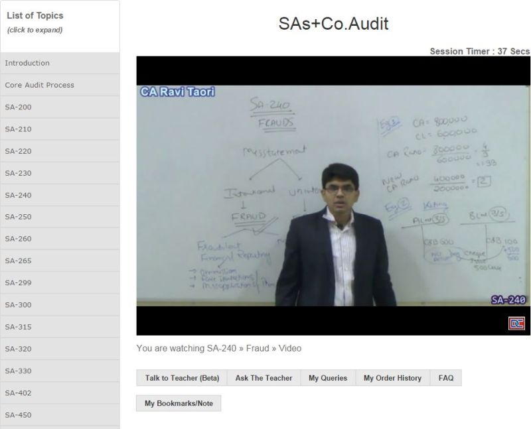Open My Bookmarks/Note
This screenshot has height=429, width=531.
point(179,403)
